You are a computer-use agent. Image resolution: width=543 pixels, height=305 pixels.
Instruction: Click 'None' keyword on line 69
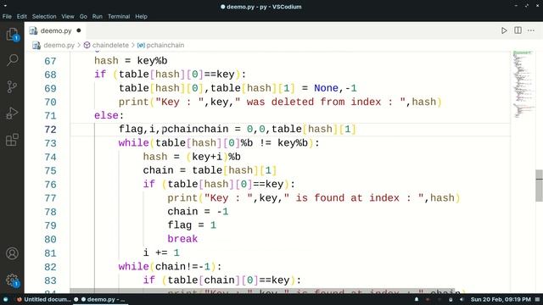(x=326, y=88)
